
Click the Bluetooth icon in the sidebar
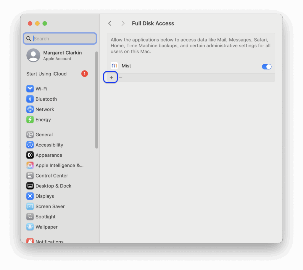[30, 99]
